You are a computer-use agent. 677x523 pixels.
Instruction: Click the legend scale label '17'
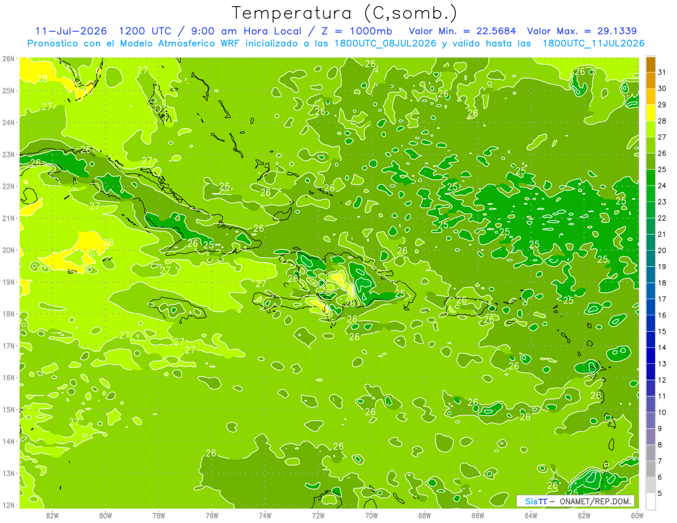coord(662,299)
